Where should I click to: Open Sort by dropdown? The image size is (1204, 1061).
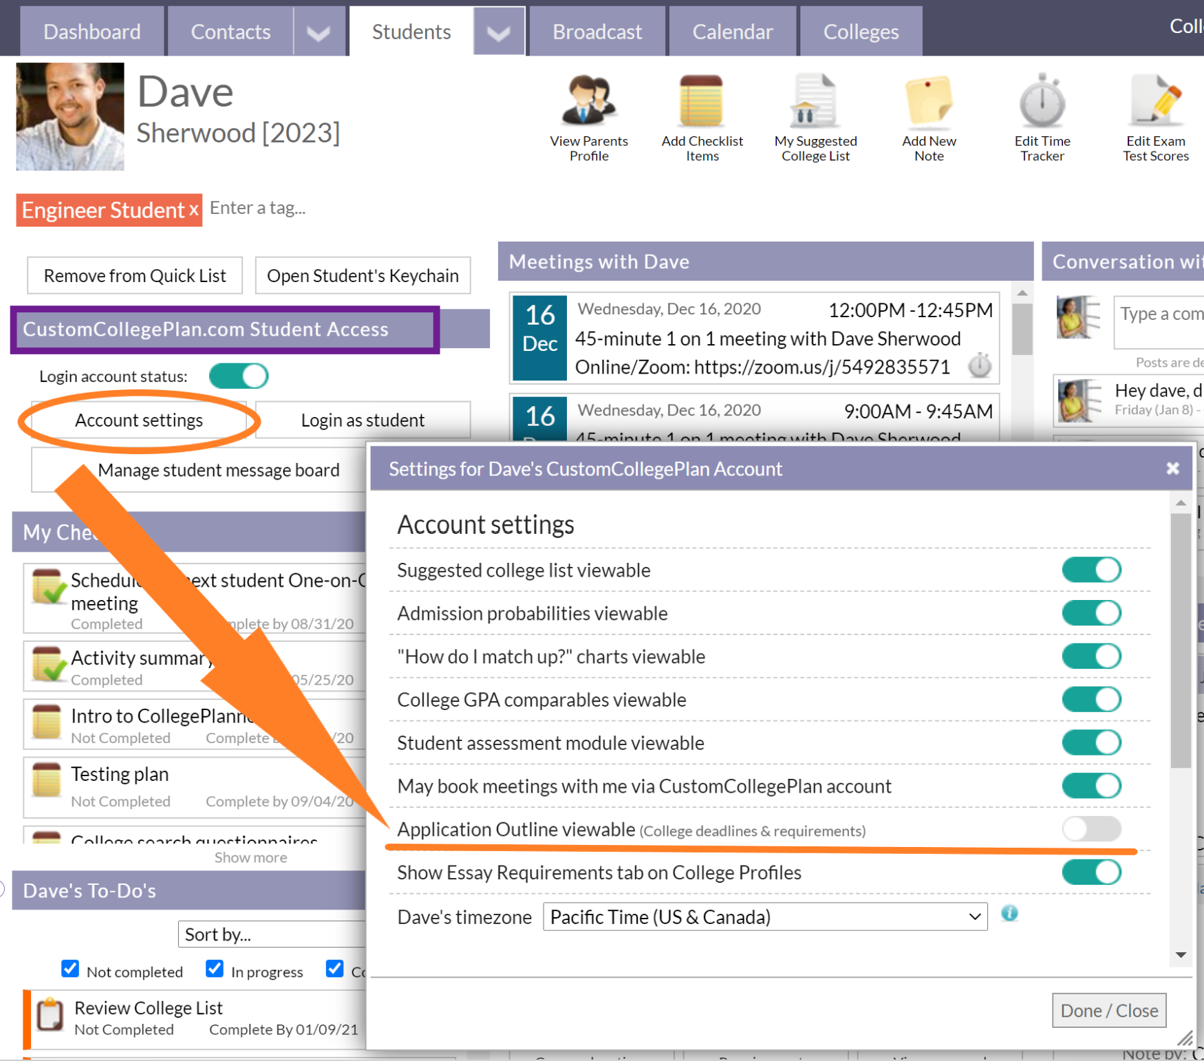(x=272, y=934)
